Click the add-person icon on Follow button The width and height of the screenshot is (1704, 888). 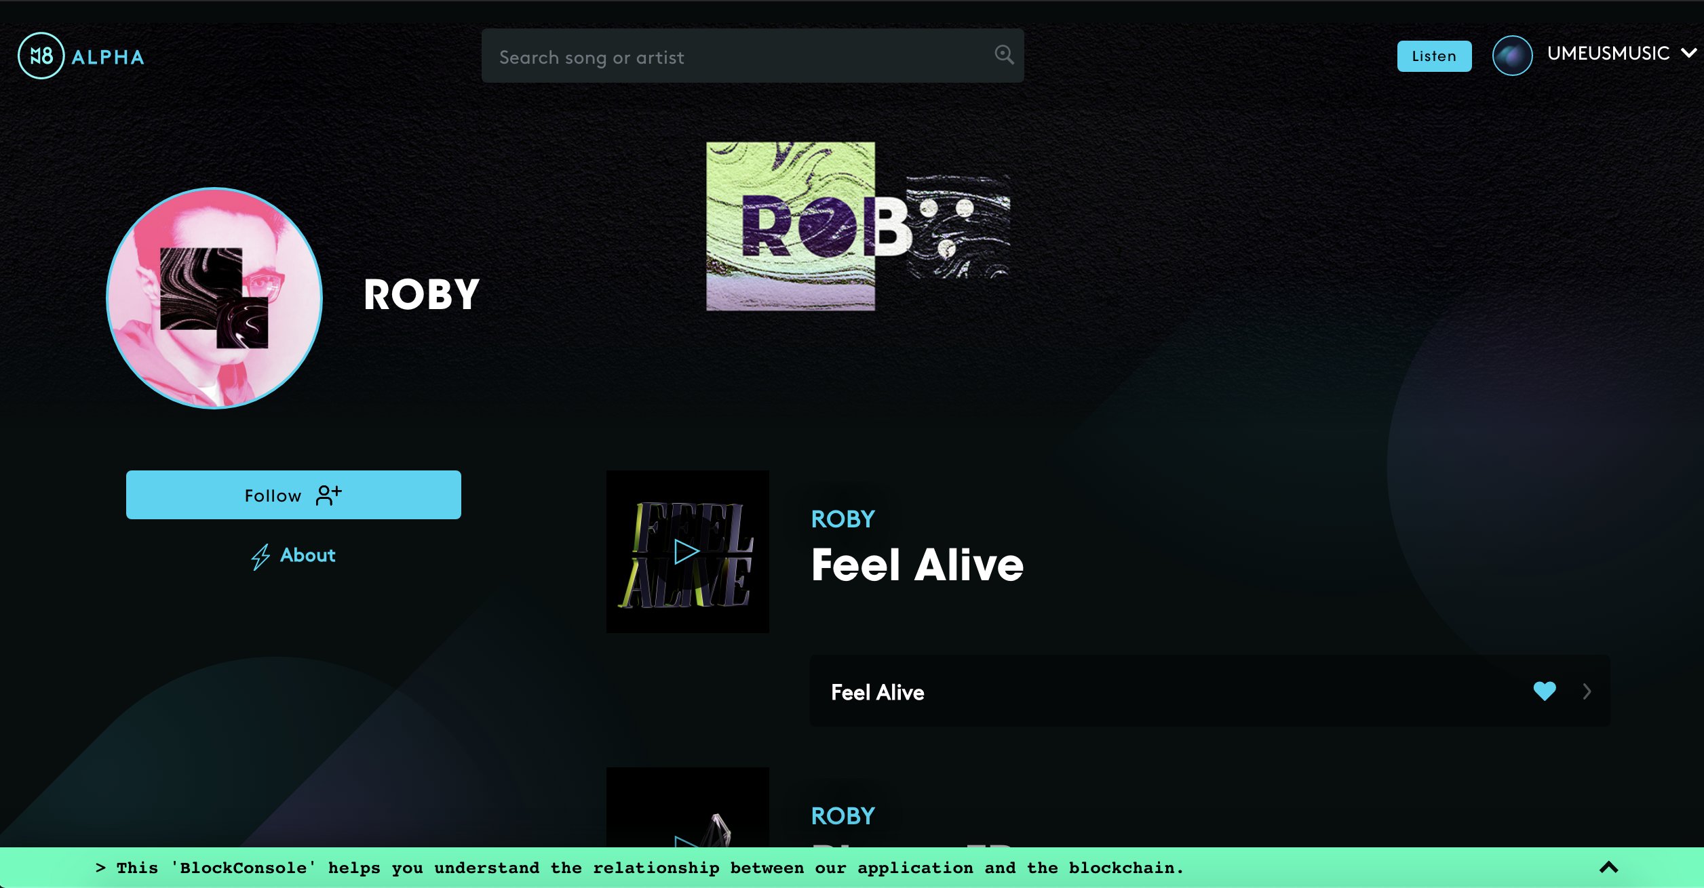coord(329,496)
